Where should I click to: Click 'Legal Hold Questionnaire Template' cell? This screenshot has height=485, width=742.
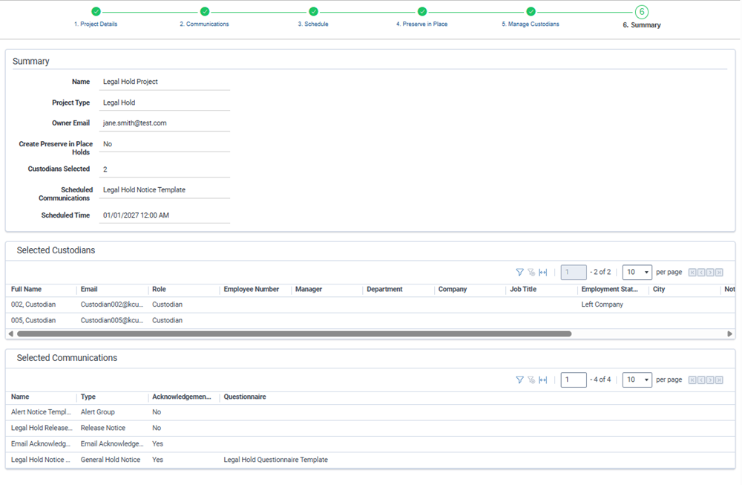click(275, 460)
